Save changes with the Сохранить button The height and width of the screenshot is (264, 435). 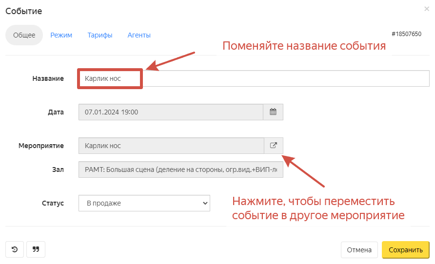(405, 250)
